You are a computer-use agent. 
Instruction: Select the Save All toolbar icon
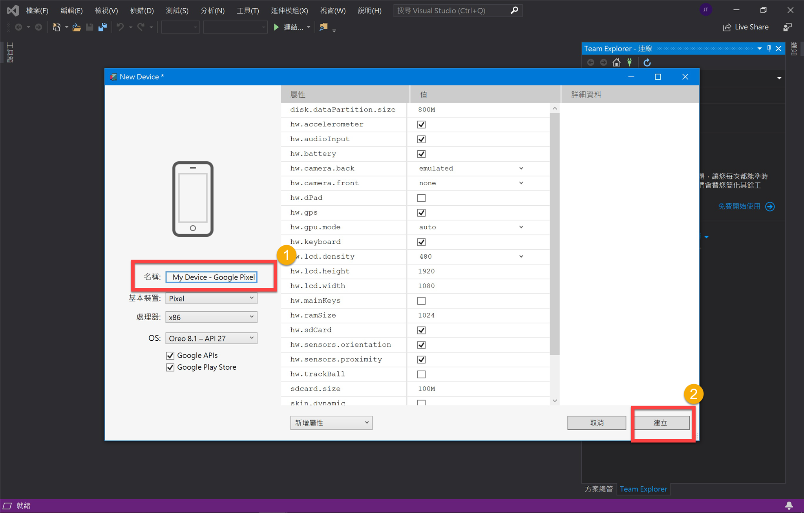[x=103, y=27]
